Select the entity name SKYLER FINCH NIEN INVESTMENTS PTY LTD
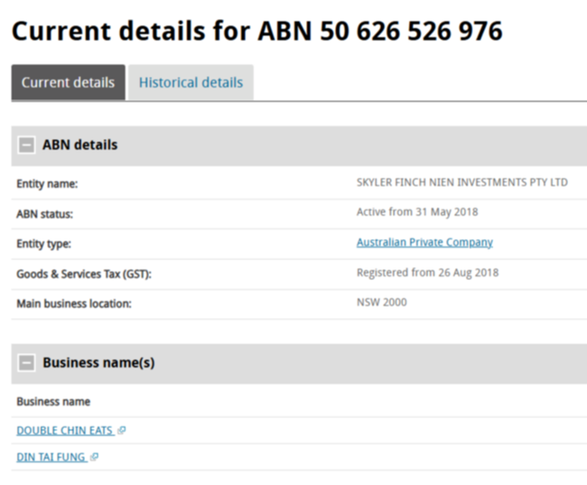587x485 pixels. tap(462, 182)
